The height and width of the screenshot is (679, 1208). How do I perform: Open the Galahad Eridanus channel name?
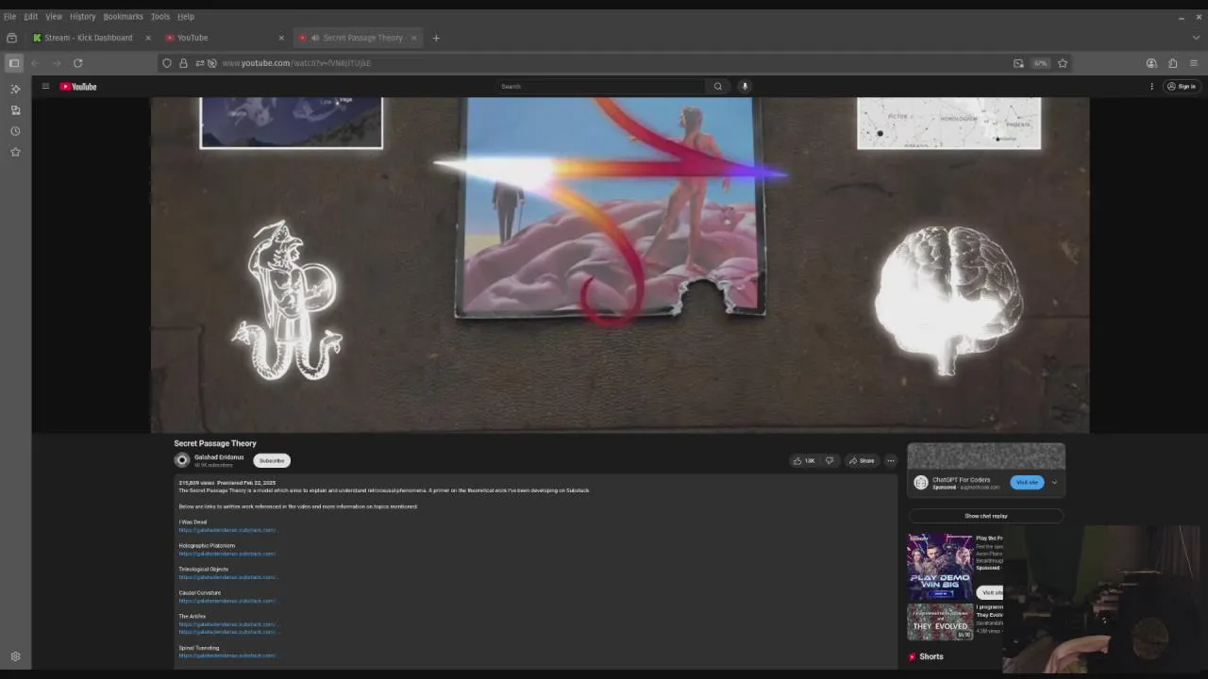pos(219,457)
